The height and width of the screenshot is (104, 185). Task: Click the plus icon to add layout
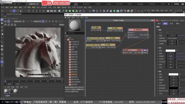click(x=169, y=4)
